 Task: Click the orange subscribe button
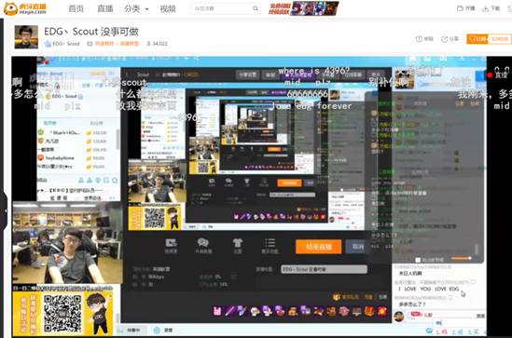point(477,39)
